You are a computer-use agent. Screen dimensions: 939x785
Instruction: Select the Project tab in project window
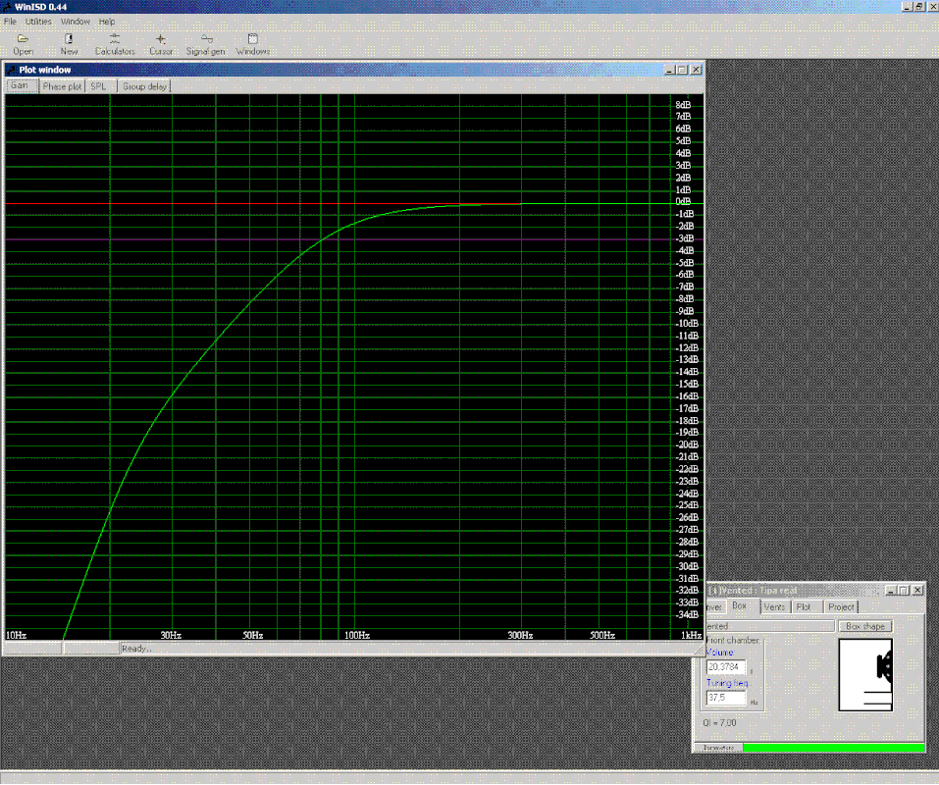coord(841,607)
